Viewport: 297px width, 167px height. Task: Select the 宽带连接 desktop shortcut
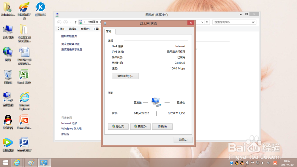pyautogui.click(x=8, y=99)
